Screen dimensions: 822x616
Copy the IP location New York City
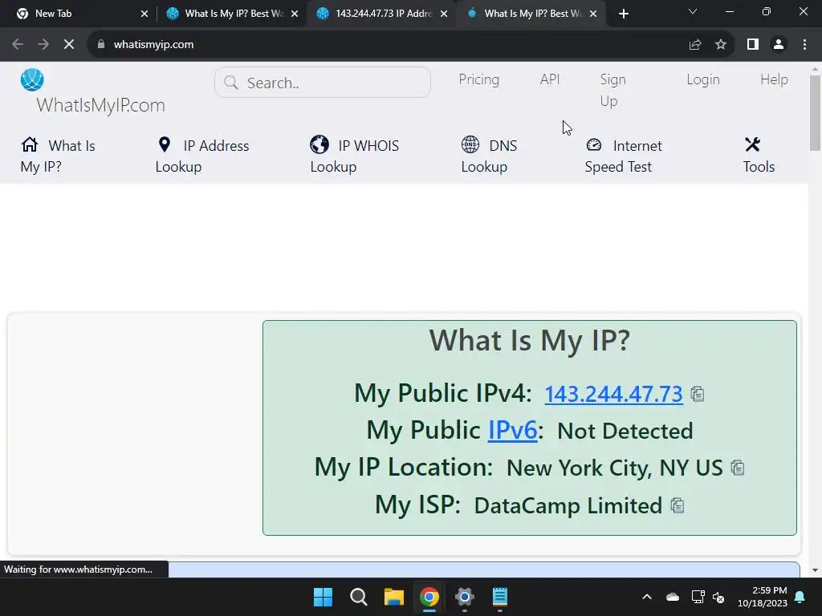pyautogui.click(x=738, y=468)
